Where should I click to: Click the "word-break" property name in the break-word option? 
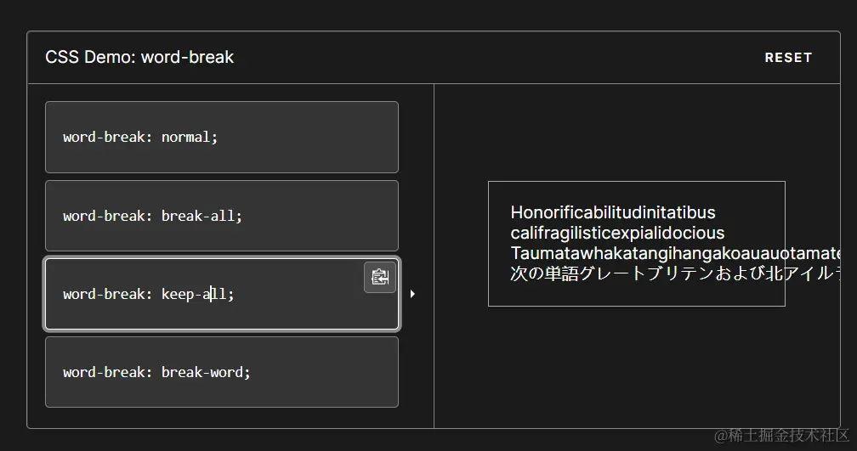pyautogui.click(x=104, y=372)
